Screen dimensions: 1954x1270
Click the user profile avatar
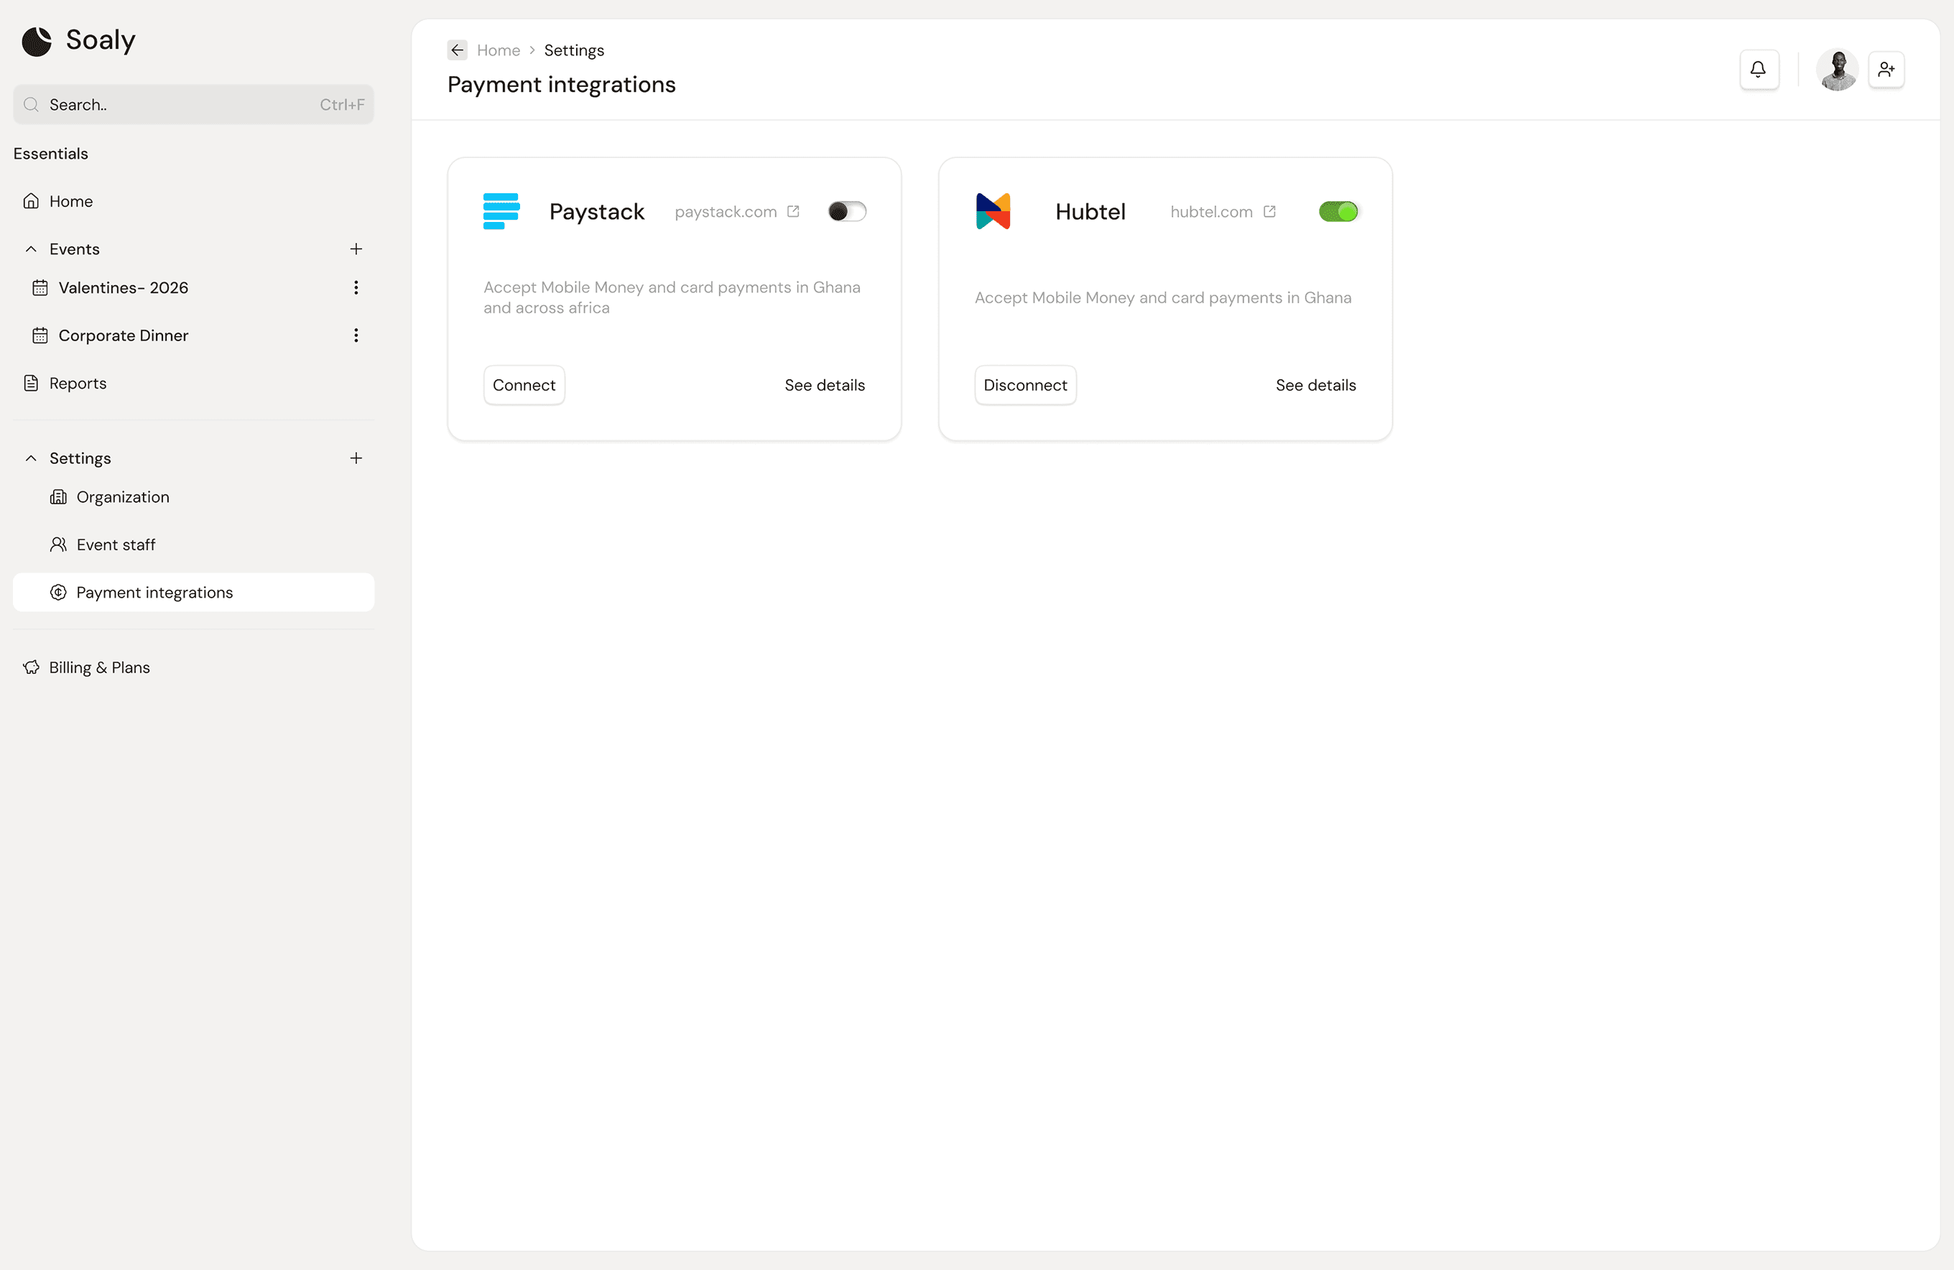1838,69
